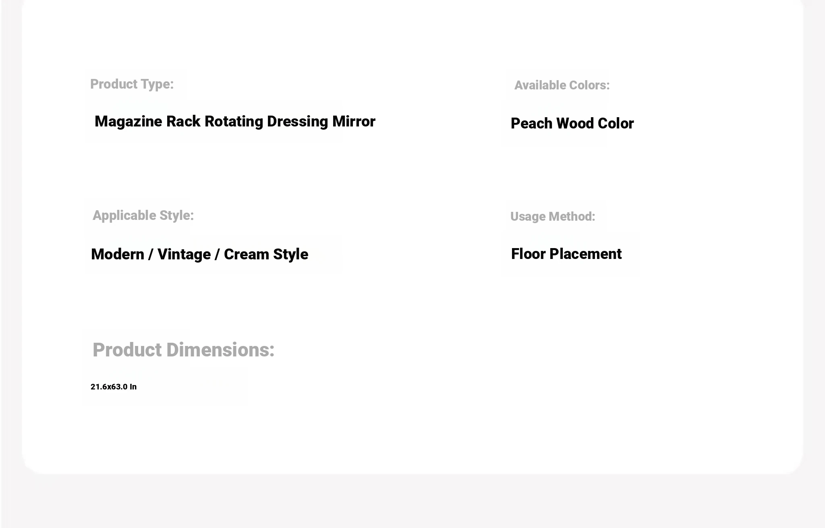The height and width of the screenshot is (528, 825).
Task: Click the "Available Colors:" label
Action: [562, 85]
